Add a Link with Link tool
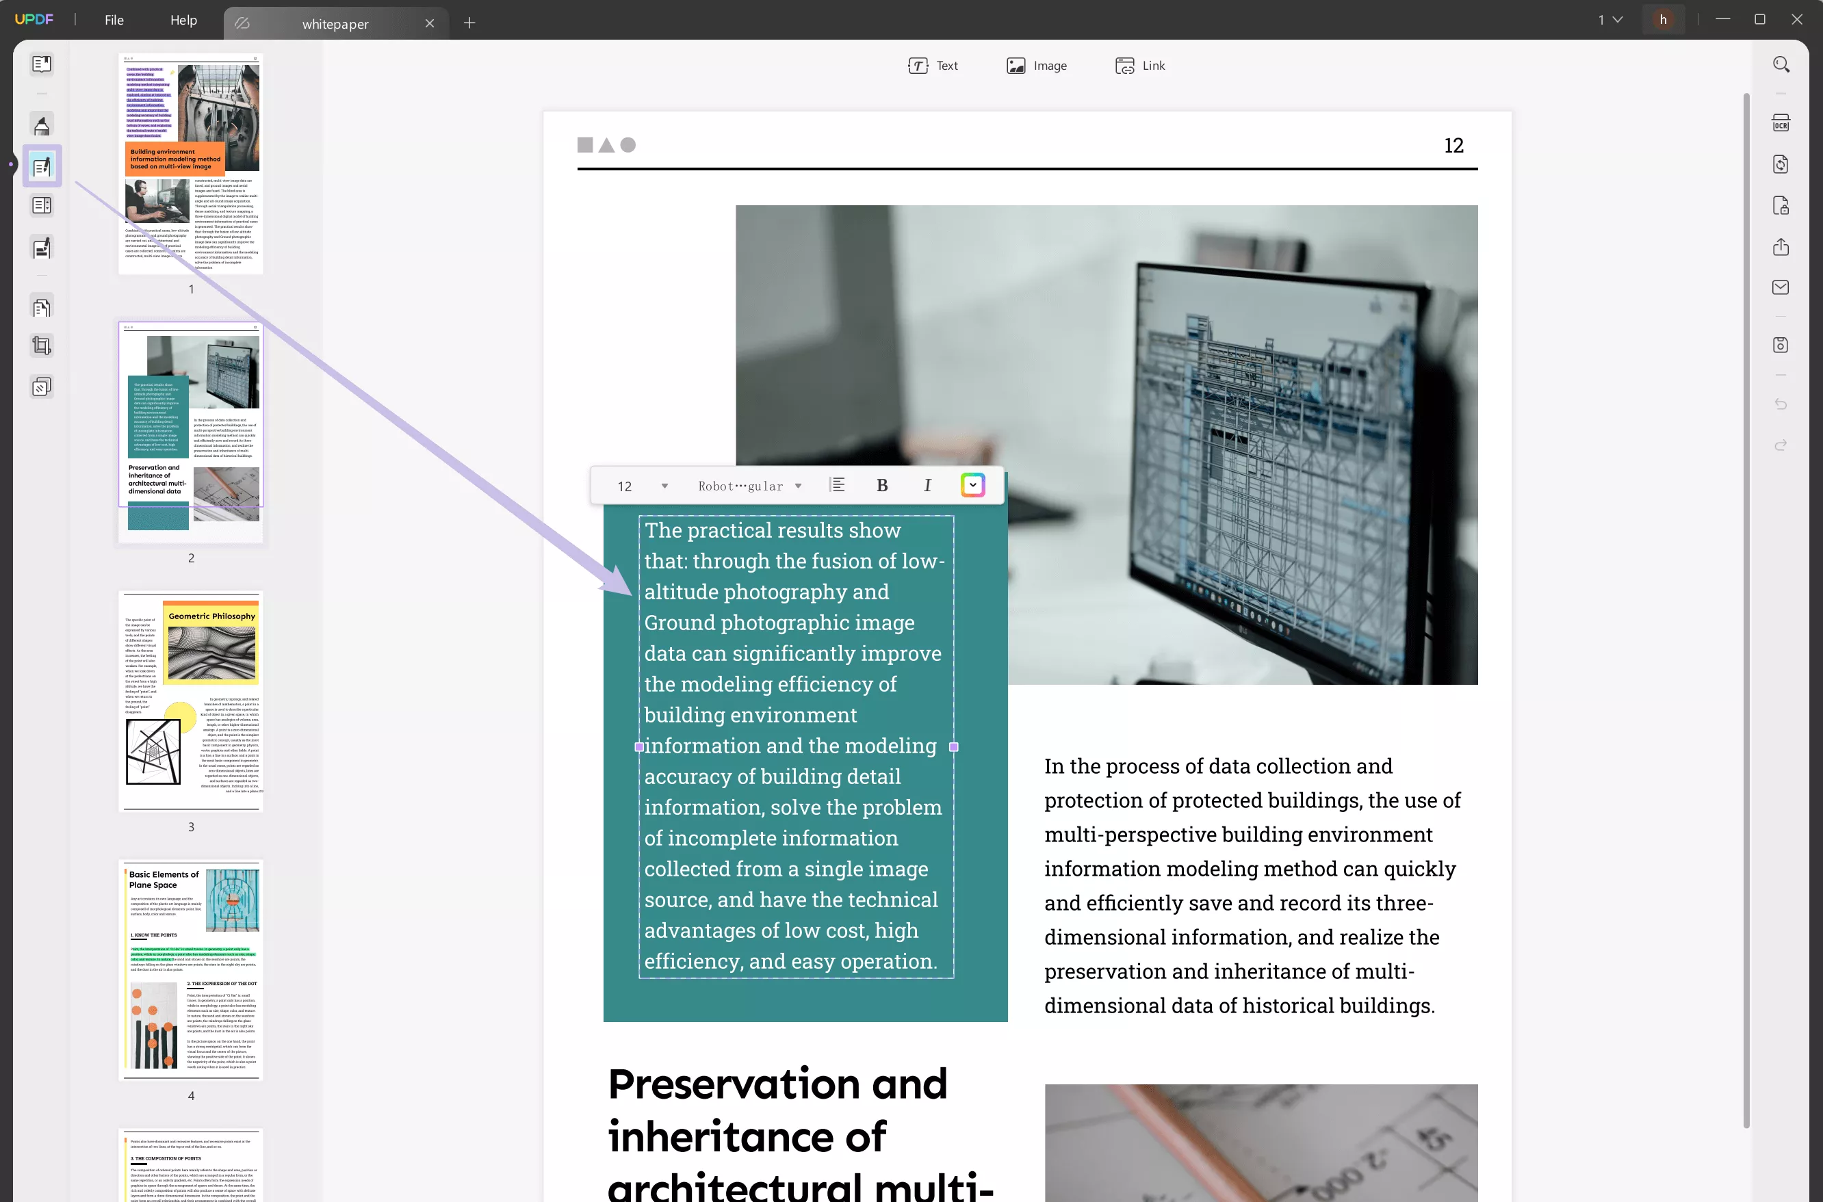Screen dimensions: 1823x1202 (x=1140, y=66)
